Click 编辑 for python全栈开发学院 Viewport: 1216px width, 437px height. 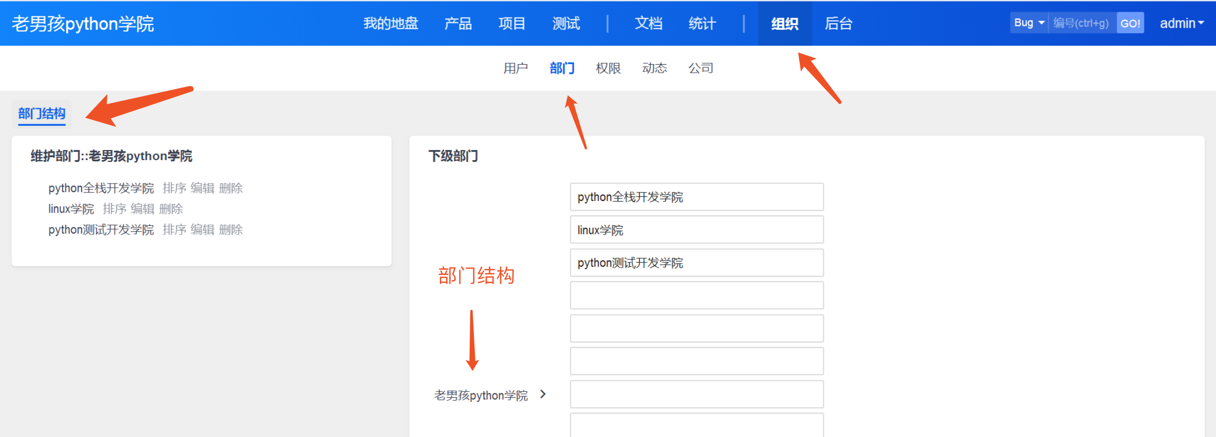tap(202, 188)
